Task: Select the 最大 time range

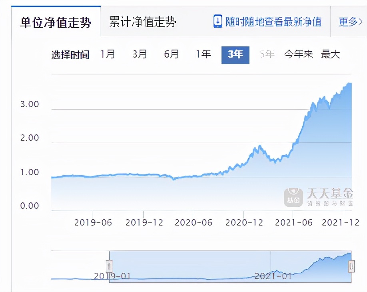Action: click(x=331, y=55)
